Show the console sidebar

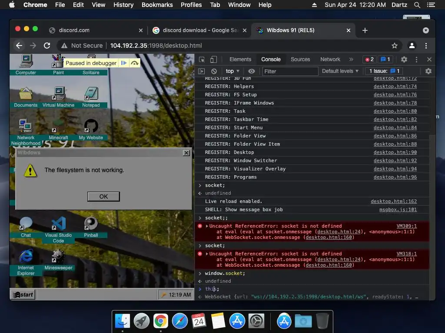pos(201,71)
